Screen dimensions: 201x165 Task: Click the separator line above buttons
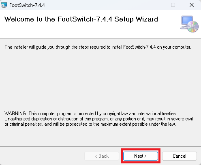tap(100, 146)
